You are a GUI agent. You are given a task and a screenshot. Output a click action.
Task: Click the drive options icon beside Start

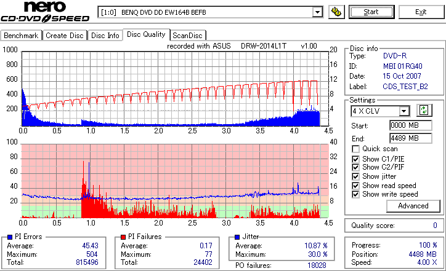point(336,12)
